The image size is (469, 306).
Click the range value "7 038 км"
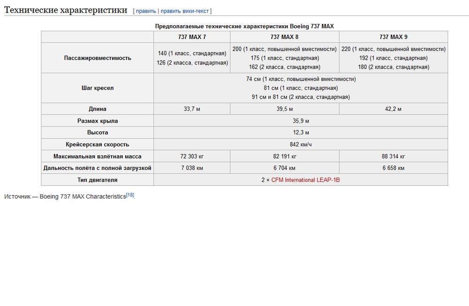192,168
